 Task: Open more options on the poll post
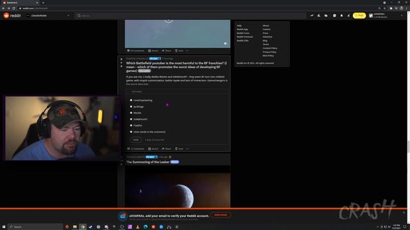pyautogui.click(x=188, y=149)
